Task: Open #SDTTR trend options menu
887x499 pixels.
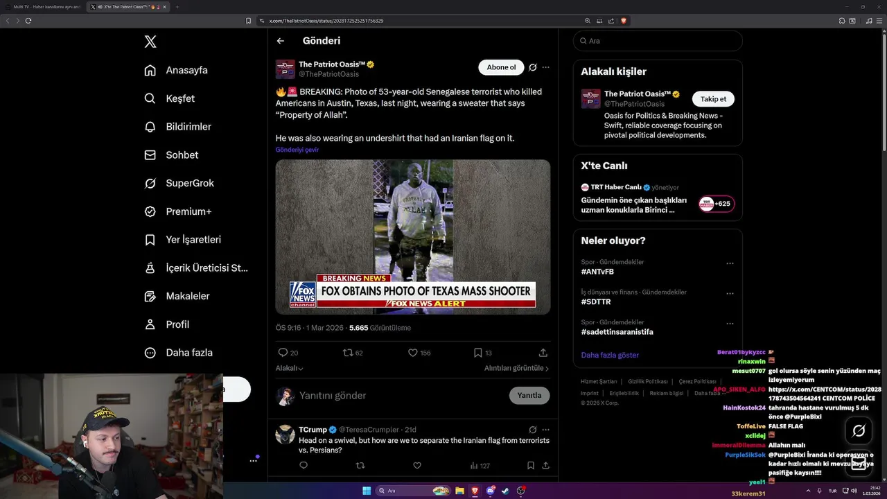Action: [730, 293]
